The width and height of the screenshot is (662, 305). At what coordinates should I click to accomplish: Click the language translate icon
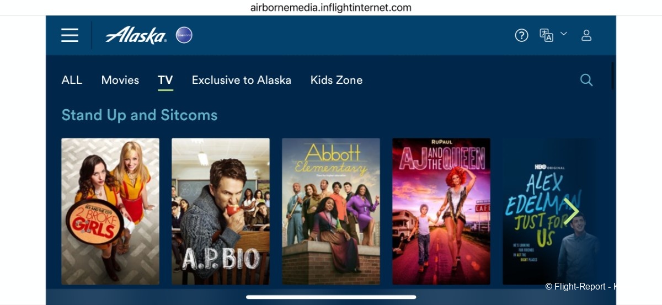point(546,35)
